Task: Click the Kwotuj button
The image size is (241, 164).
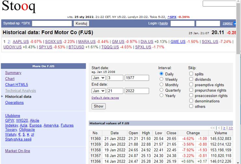Action: coord(81,23)
